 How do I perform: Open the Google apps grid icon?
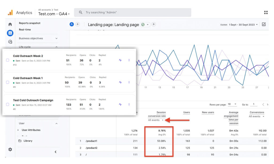(x=266, y=13)
